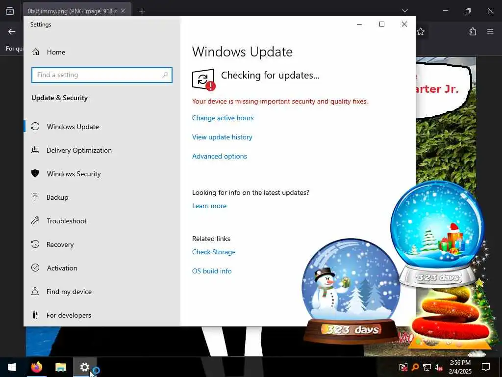The width and height of the screenshot is (502, 377).
Task: Open new tab in Firefox
Action: point(142,11)
